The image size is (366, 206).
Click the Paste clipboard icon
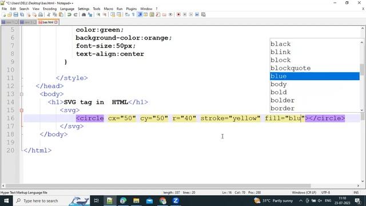pyautogui.click(x=61, y=14)
